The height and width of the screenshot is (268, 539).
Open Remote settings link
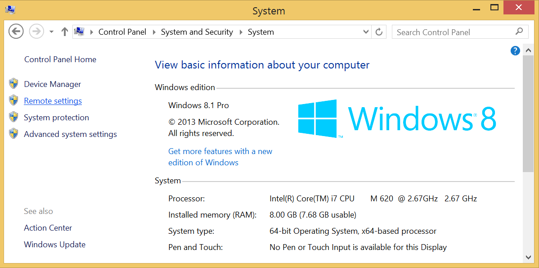[53, 101]
